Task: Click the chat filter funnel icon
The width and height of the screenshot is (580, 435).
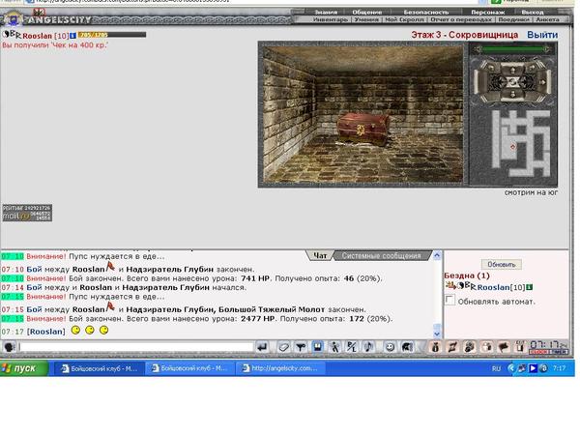Action: [301, 347]
